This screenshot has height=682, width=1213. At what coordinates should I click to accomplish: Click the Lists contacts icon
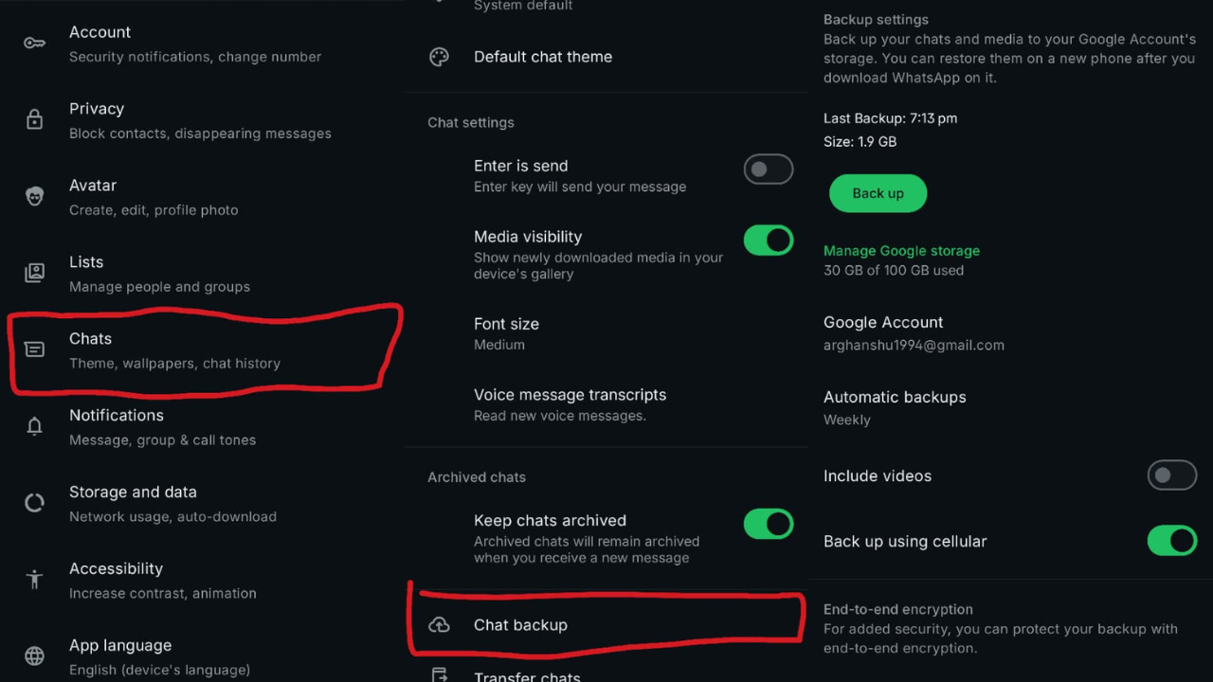(34, 274)
